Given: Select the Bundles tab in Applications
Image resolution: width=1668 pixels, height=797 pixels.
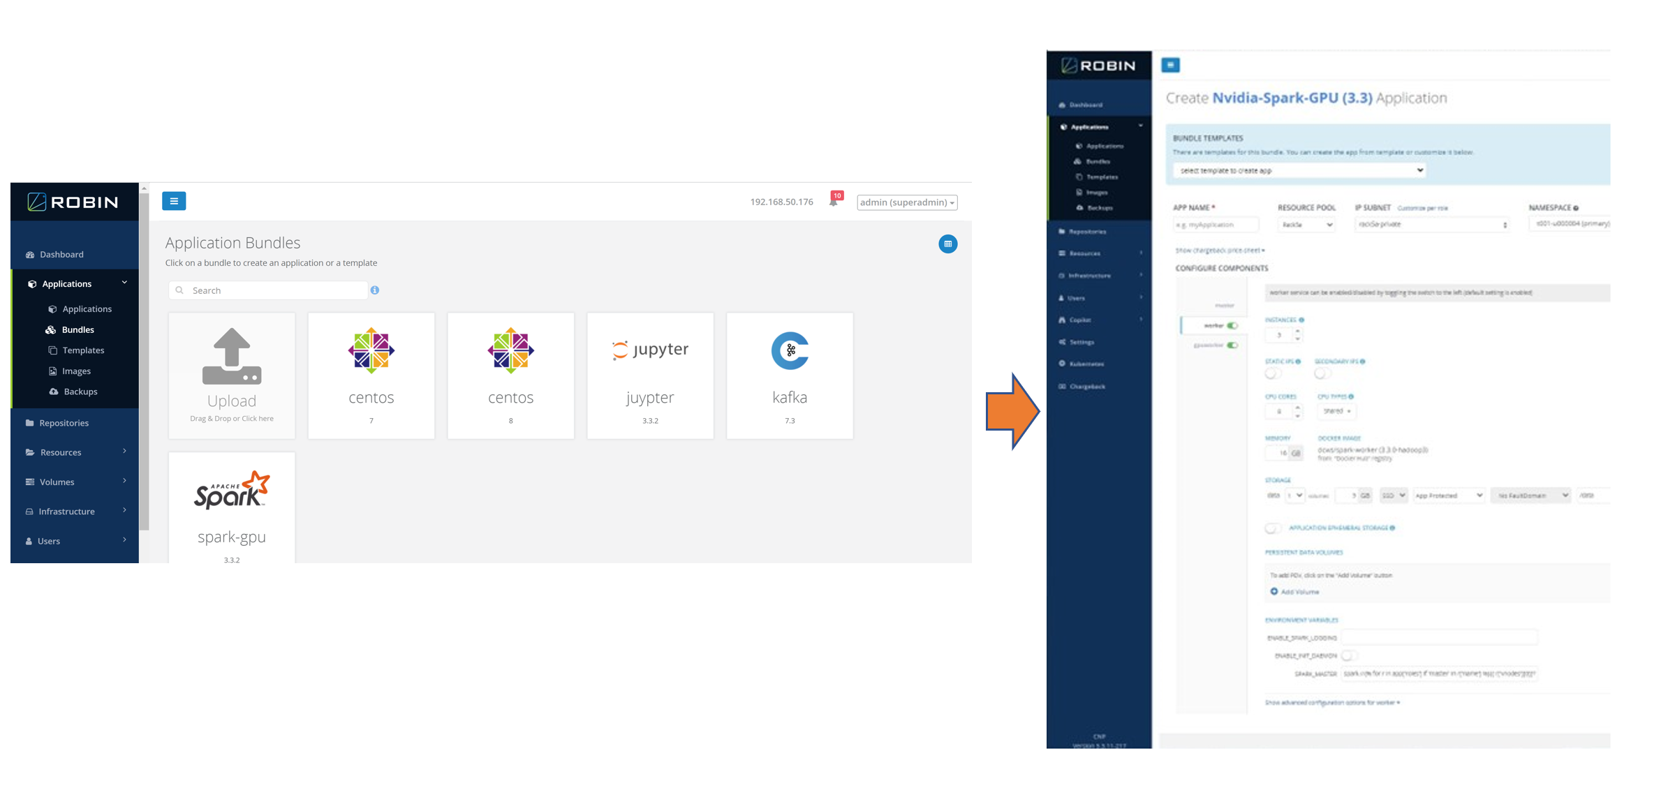Looking at the screenshot, I should pos(77,329).
